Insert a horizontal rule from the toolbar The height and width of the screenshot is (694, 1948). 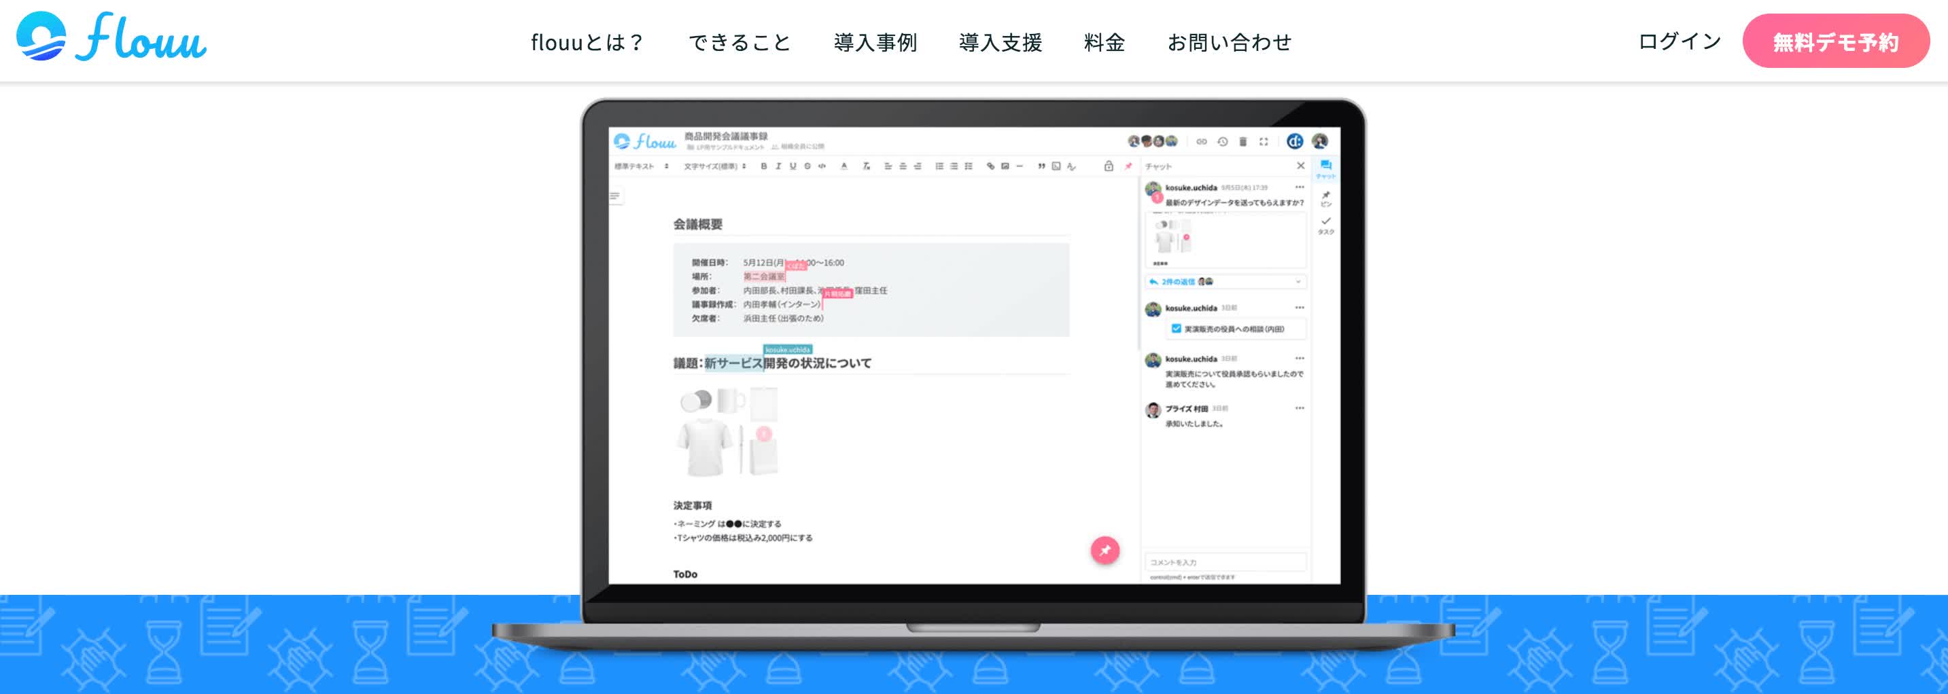pos(1020,166)
